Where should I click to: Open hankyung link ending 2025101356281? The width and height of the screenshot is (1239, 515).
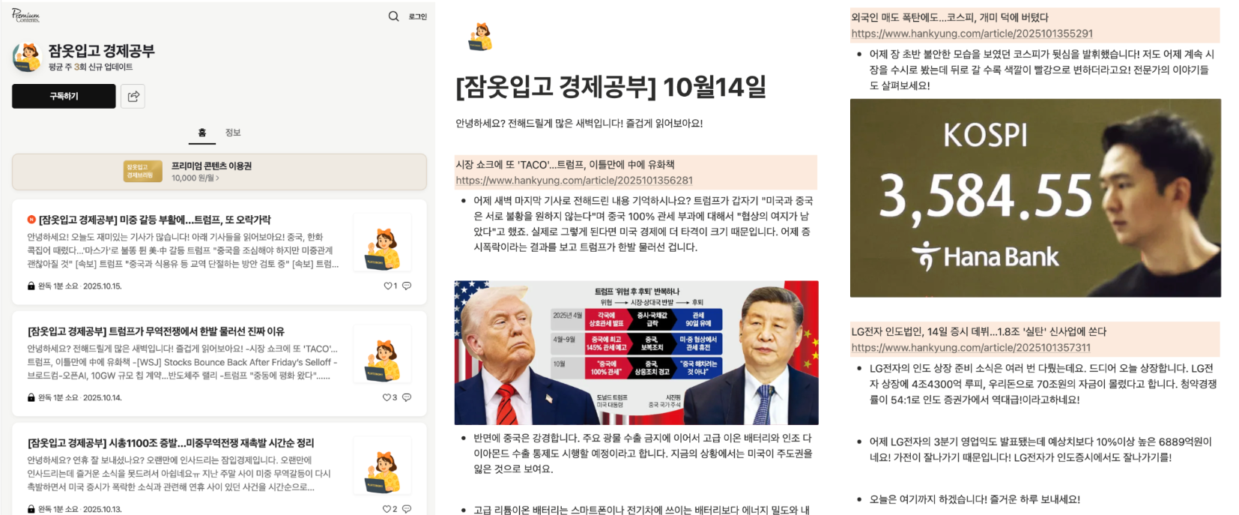coord(574,181)
